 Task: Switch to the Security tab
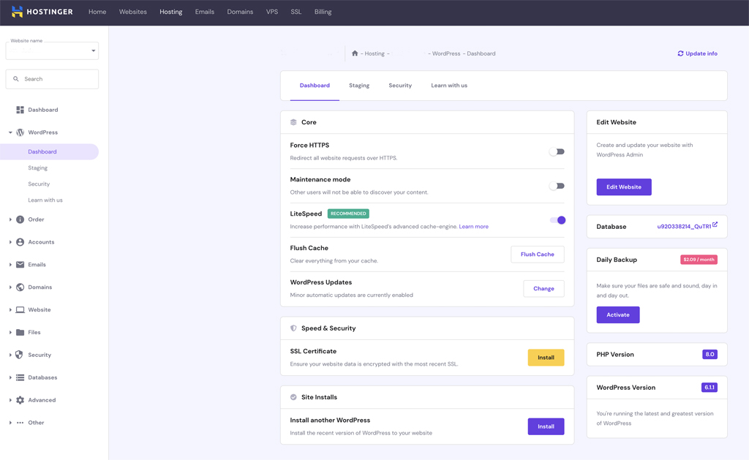pos(400,86)
